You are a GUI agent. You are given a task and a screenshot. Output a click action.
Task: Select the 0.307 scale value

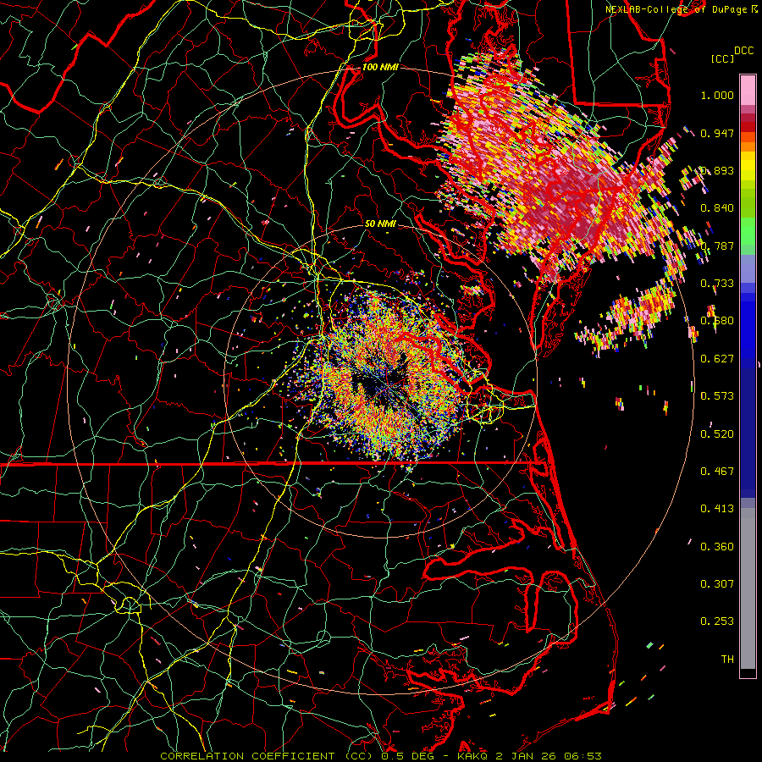pyautogui.click(x=717, y=584)
